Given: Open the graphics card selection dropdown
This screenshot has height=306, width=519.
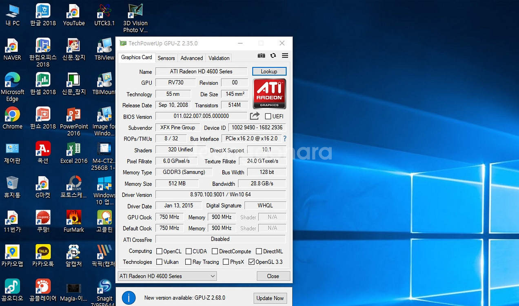Looking at the screenshot, I should click(x=213, y=276).
